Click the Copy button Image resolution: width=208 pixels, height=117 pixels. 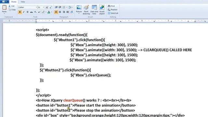[x=12, y=9]
